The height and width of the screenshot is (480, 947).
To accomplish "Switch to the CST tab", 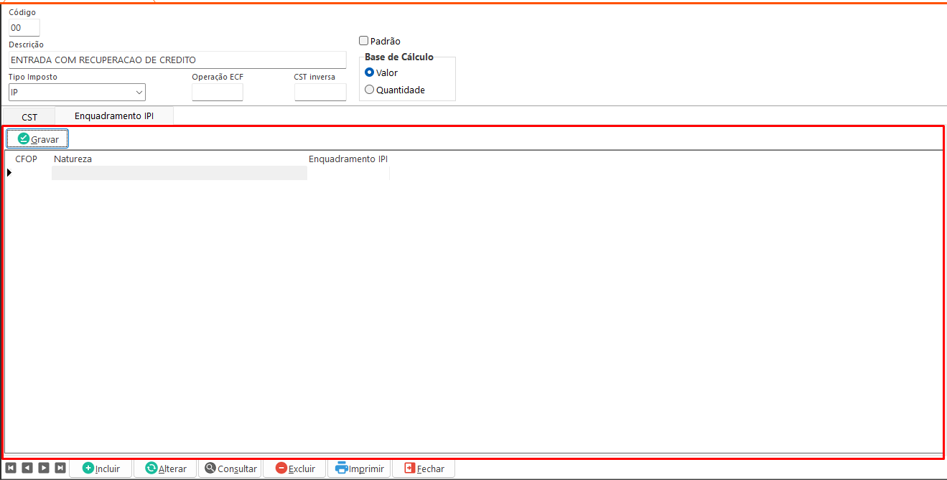I will click(x=29, y=116).
